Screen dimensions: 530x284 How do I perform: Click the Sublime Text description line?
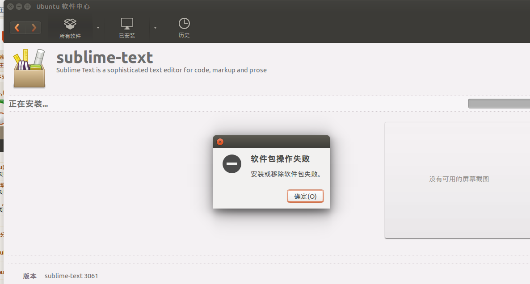click(x=161, y=70)
